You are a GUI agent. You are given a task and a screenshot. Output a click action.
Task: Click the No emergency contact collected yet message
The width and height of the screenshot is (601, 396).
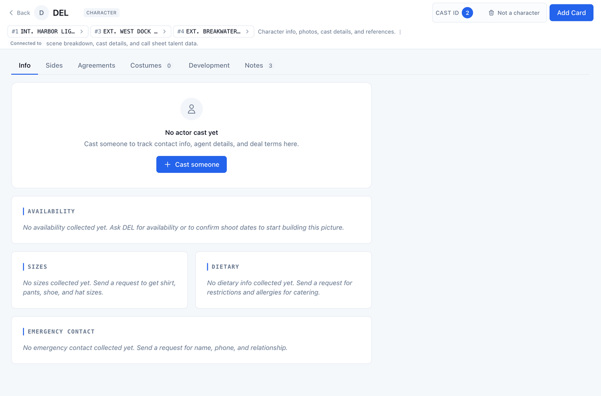(x=155, y=348)
